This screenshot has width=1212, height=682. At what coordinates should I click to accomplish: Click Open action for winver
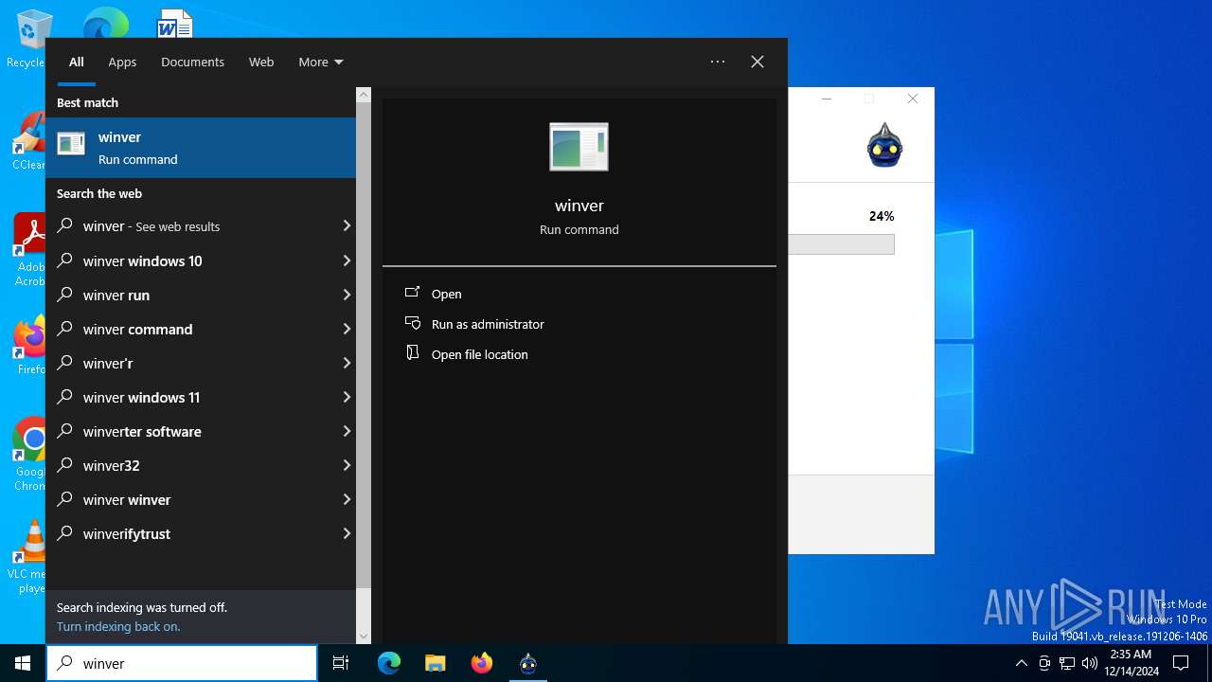coord(446,294)
